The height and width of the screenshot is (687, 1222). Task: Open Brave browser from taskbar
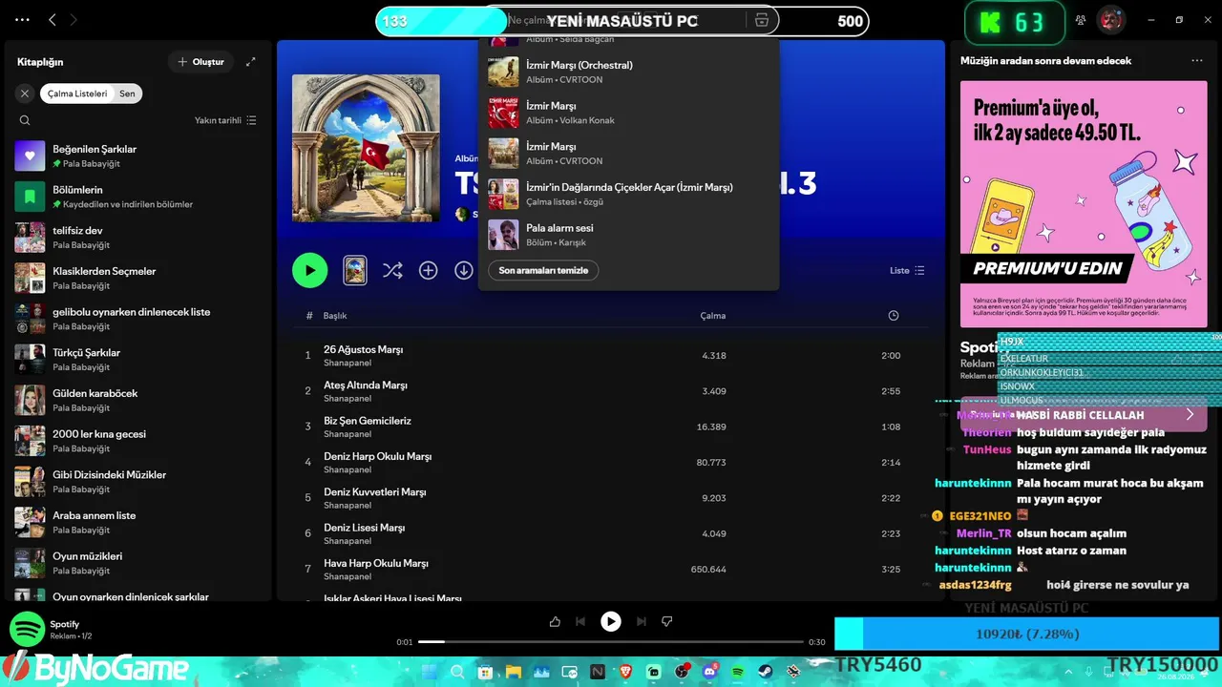(626, 672)
